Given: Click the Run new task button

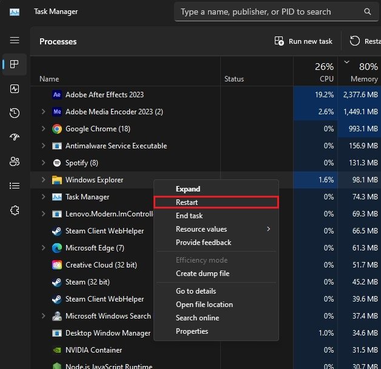Looking at the screenshot, I should pos(303,41).
